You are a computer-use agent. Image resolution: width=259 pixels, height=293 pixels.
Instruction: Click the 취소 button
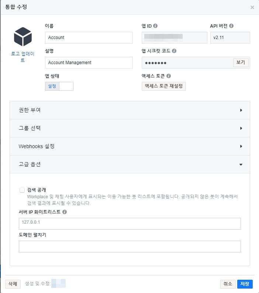pyautogui.click(x=228, y=284)
